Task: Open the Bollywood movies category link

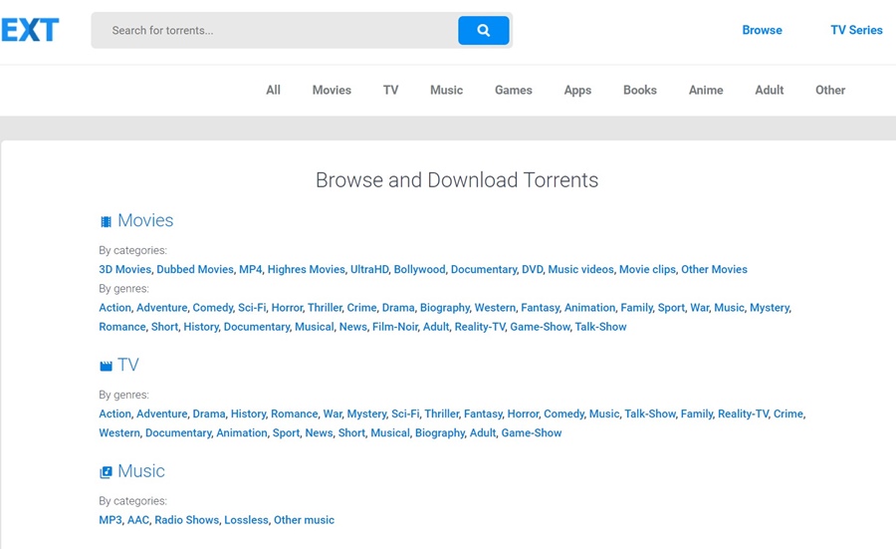Action: coord(419,270)
